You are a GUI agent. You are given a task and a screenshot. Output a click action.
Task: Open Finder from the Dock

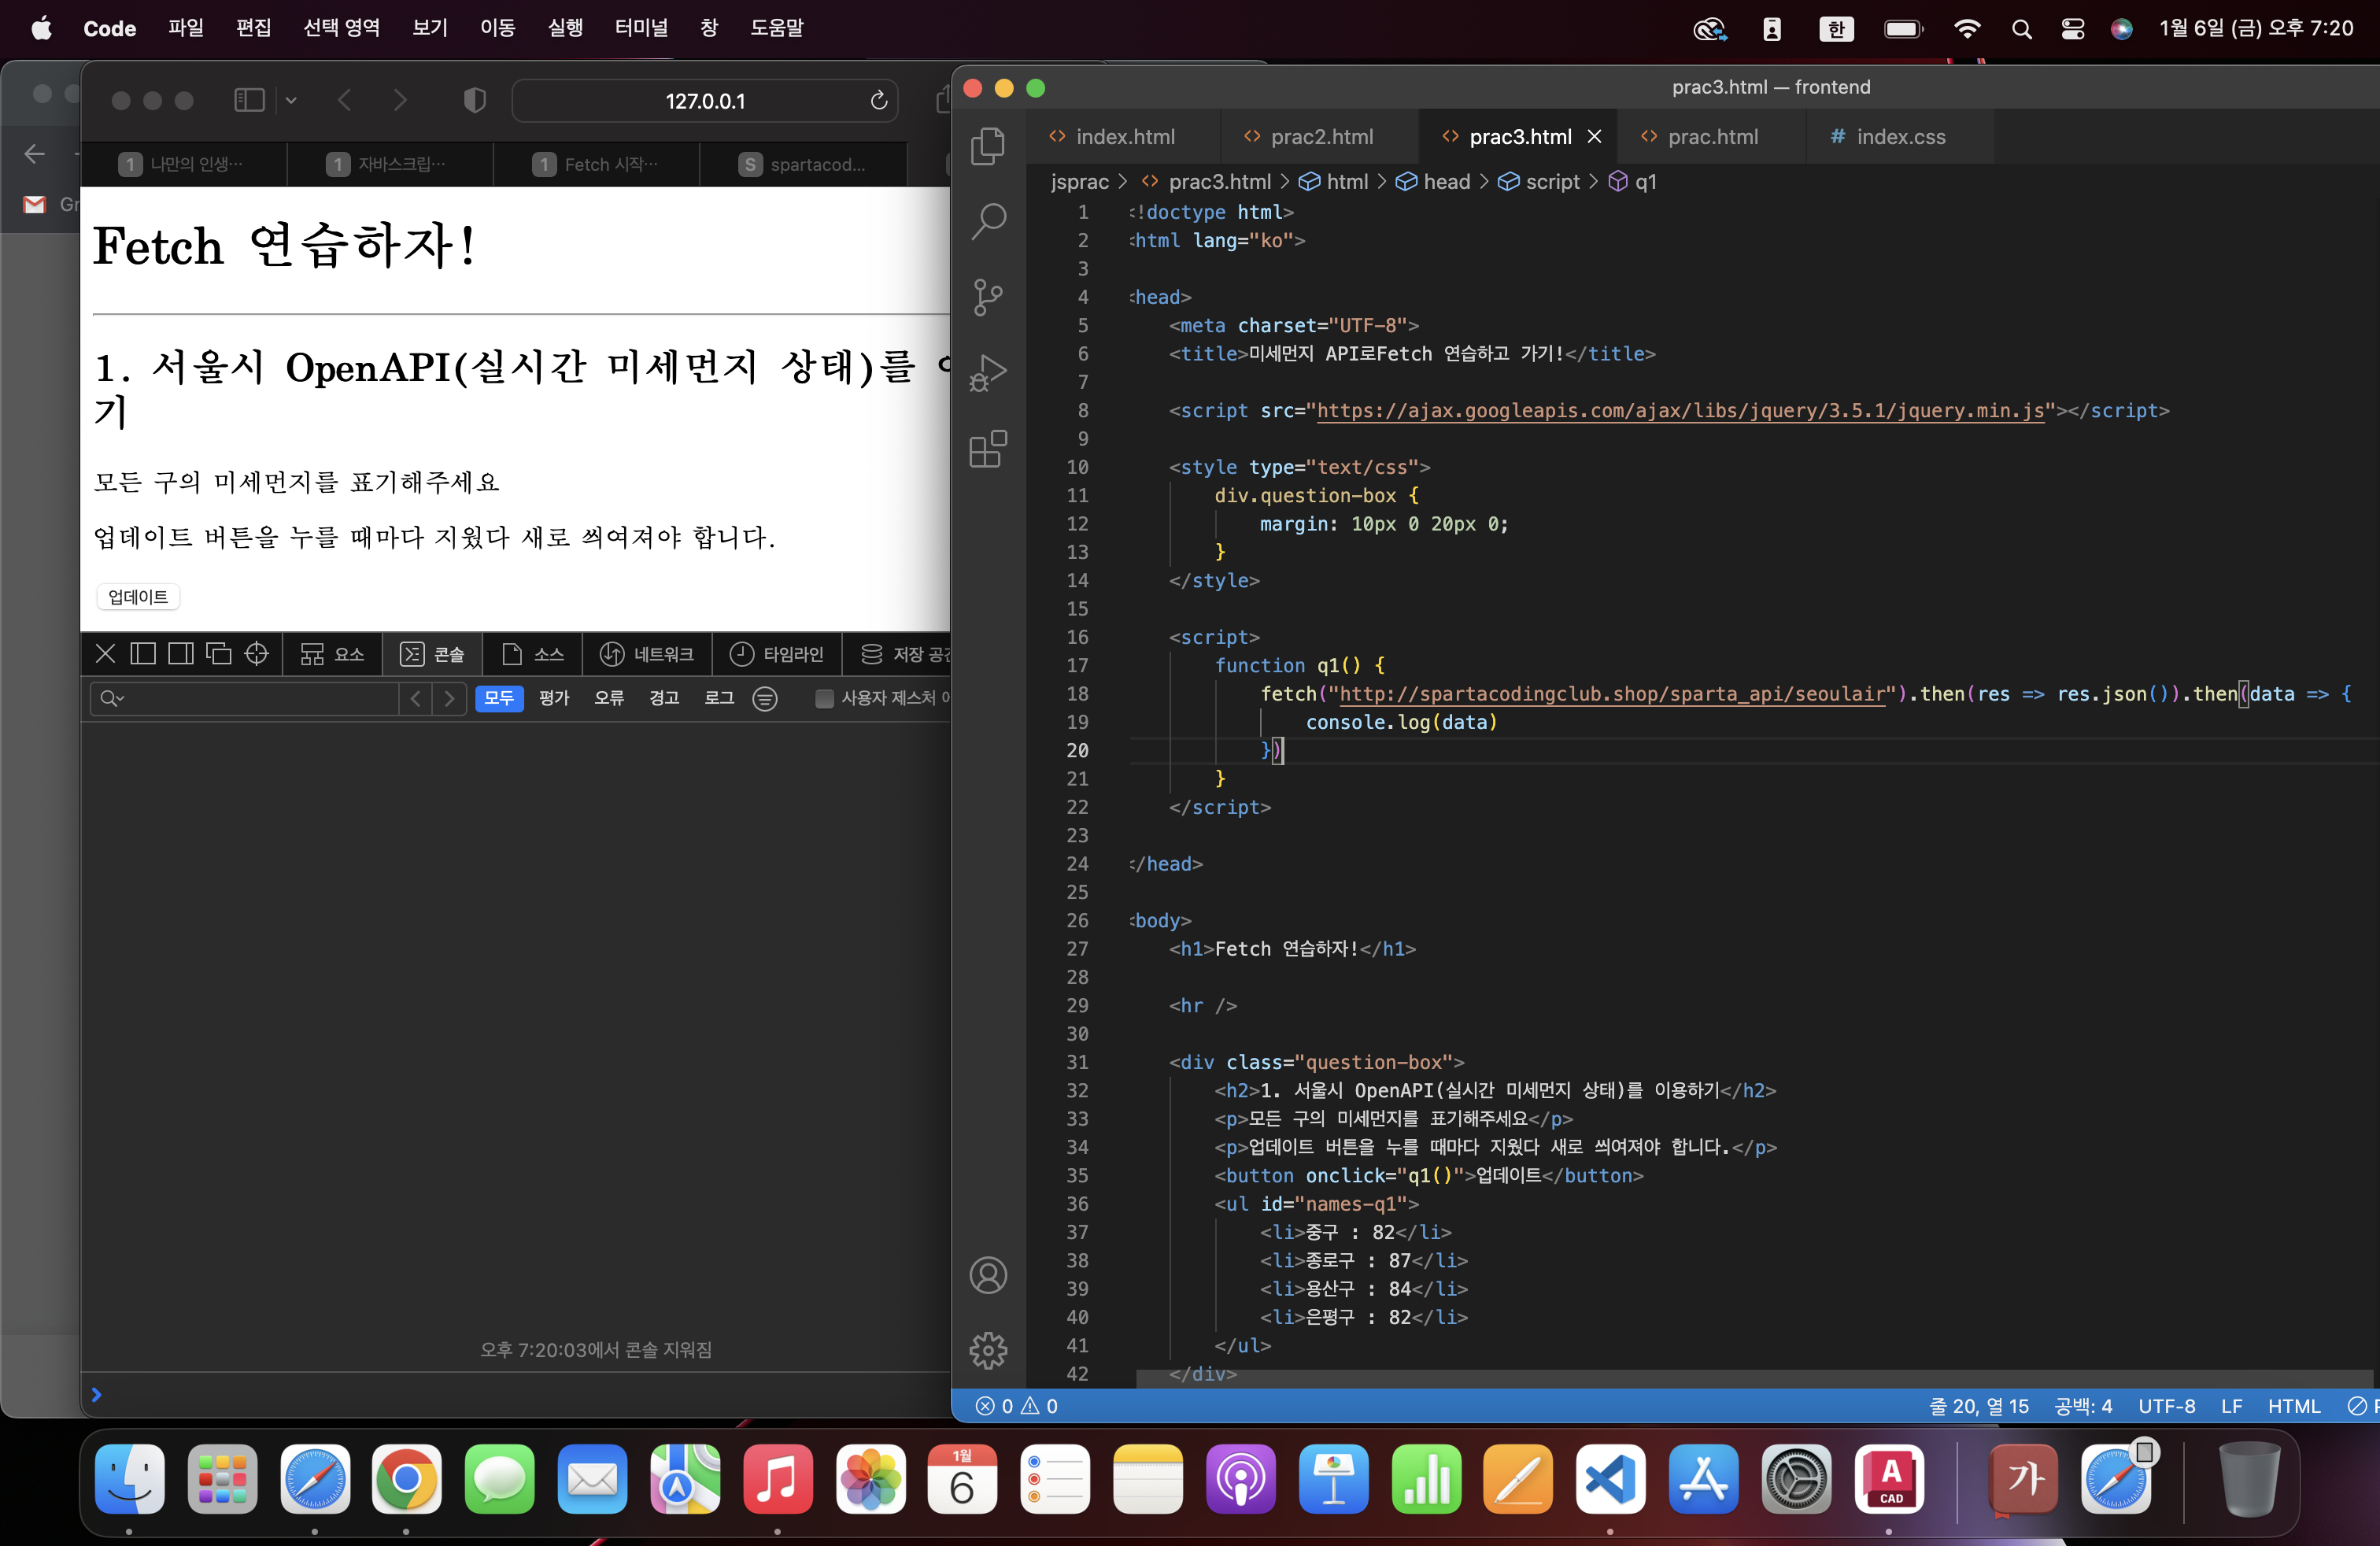[x=129, y=1478]
